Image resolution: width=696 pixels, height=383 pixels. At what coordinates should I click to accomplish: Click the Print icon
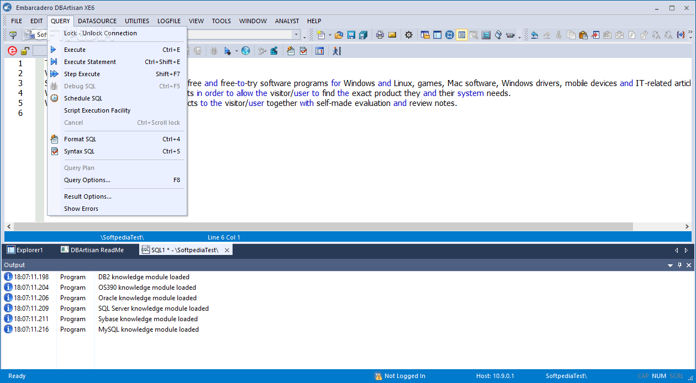point(380,35)
